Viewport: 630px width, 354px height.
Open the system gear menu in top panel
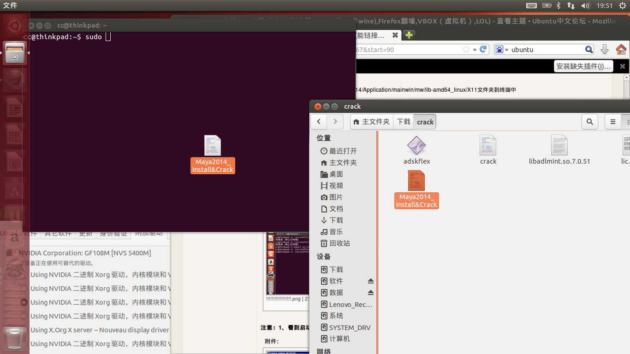pos(623,6)
